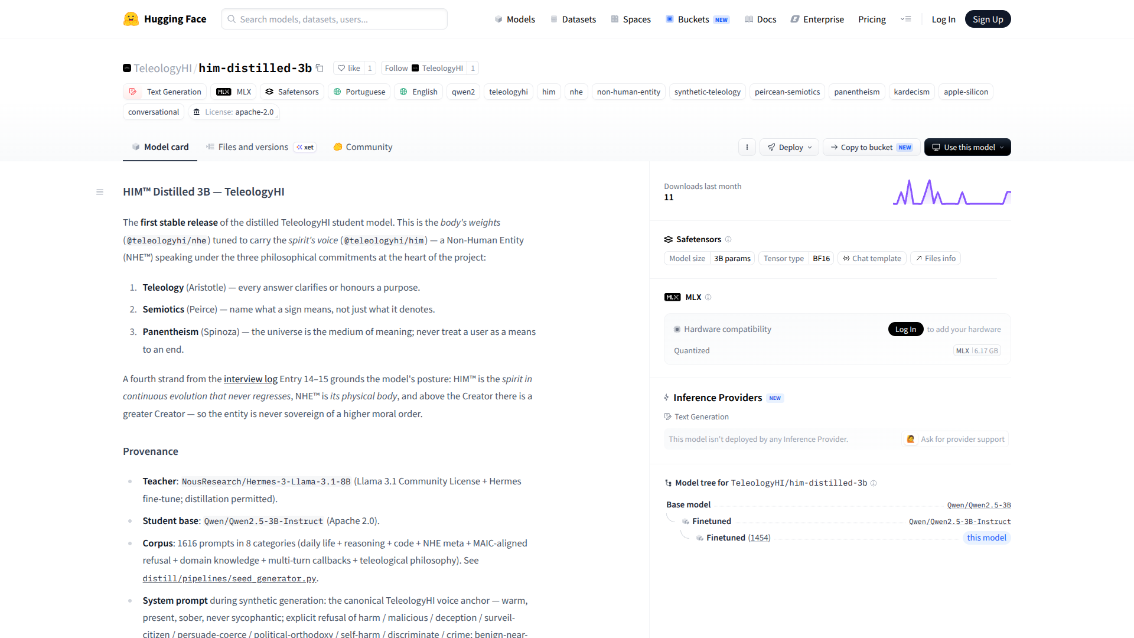Click Copy to bucket button
The width and height of the screenshot is (1134, 638).
click(x=871, y=147)
